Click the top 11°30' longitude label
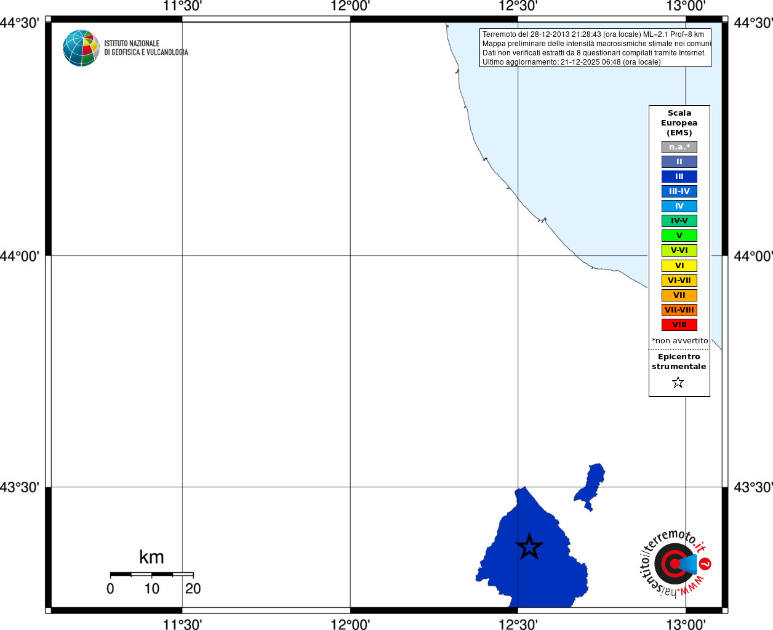The width and height of the screenshot is (773, 630). 182,6
